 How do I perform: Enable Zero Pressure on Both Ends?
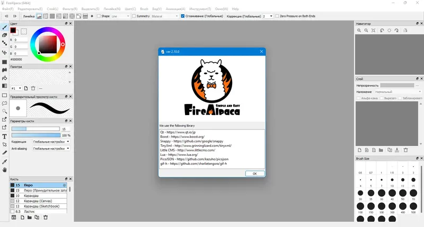[x=277, y=16]
